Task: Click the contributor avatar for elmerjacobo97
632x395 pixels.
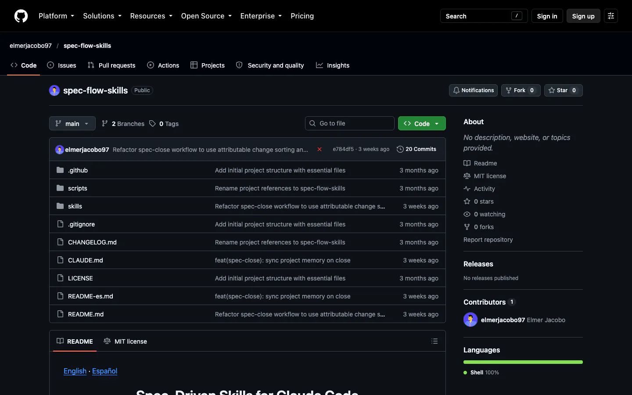Action: 470,320
